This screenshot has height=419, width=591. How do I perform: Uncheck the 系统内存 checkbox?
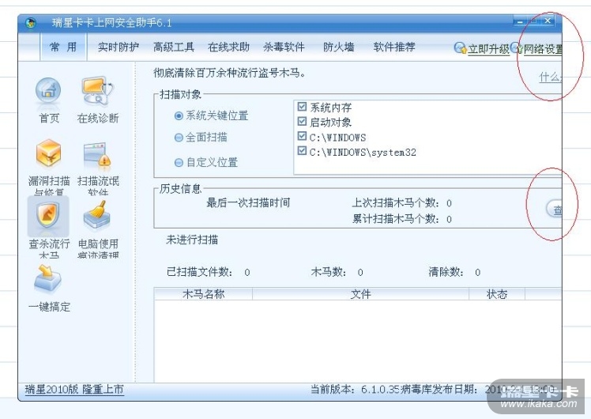click(302, 107)
